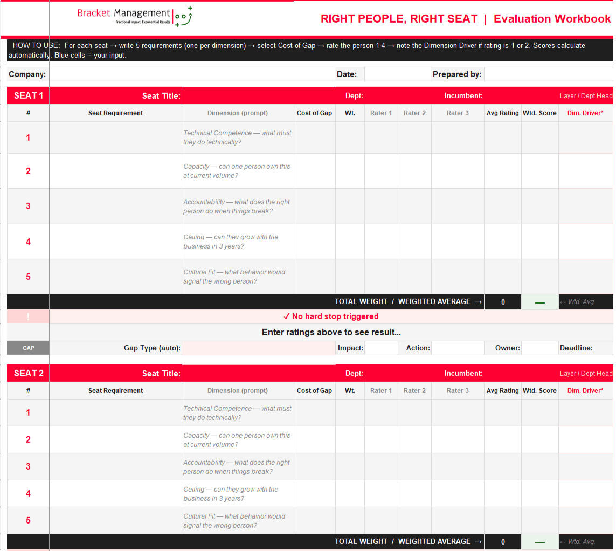This screenshot has width=616, height=551.
Task: Select Seat 1 Incumbent field
Action: [x=463, y=96]
